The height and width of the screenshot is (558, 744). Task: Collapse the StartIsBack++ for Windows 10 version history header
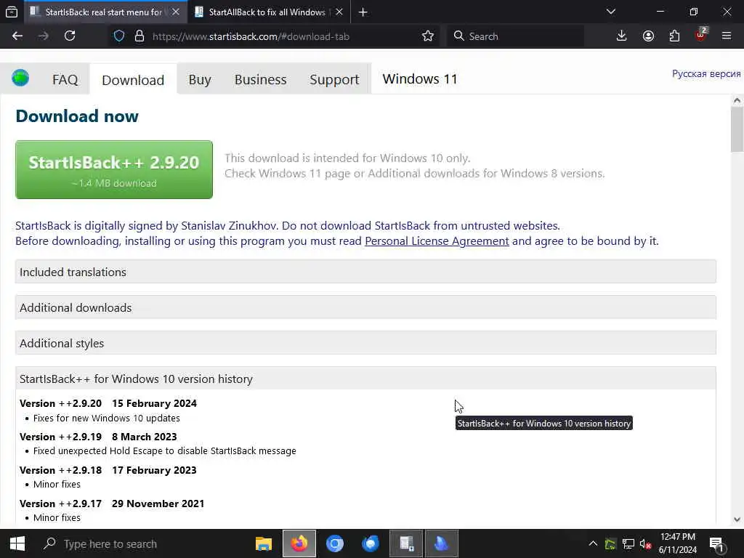[365, 378]
